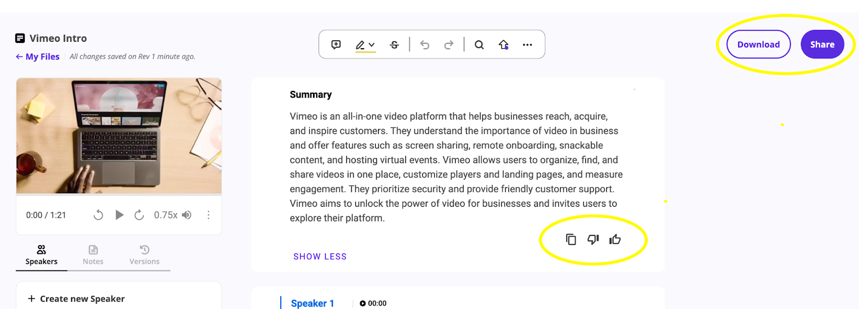
Task: Click the Vimeo Intro file title
Action: click(58, 39)
